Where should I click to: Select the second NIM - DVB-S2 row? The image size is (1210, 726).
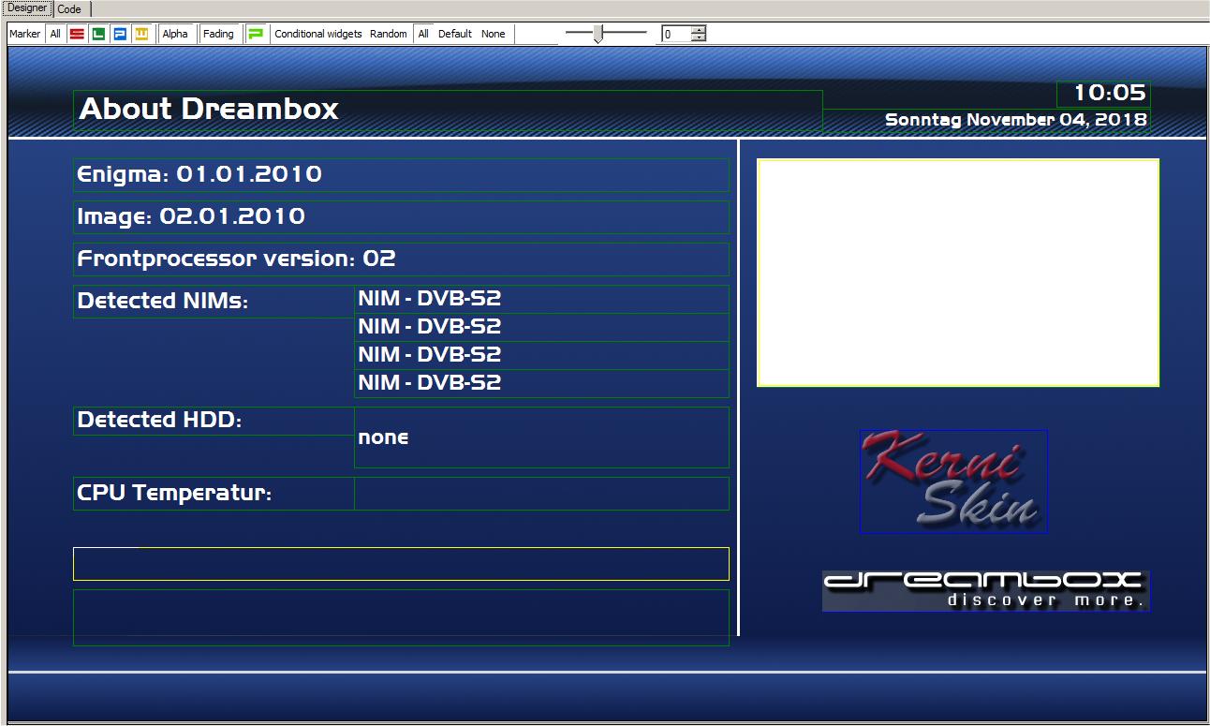coord(541,327)
